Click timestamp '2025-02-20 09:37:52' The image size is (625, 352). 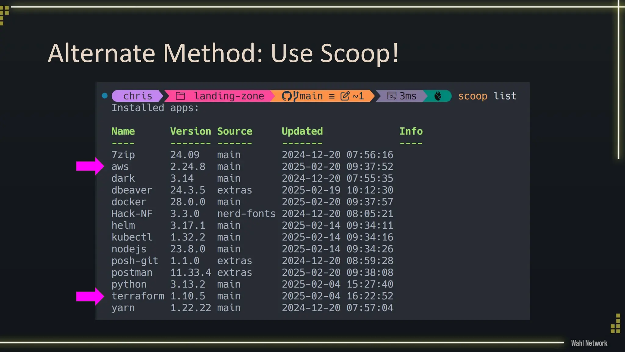point(338,167)
